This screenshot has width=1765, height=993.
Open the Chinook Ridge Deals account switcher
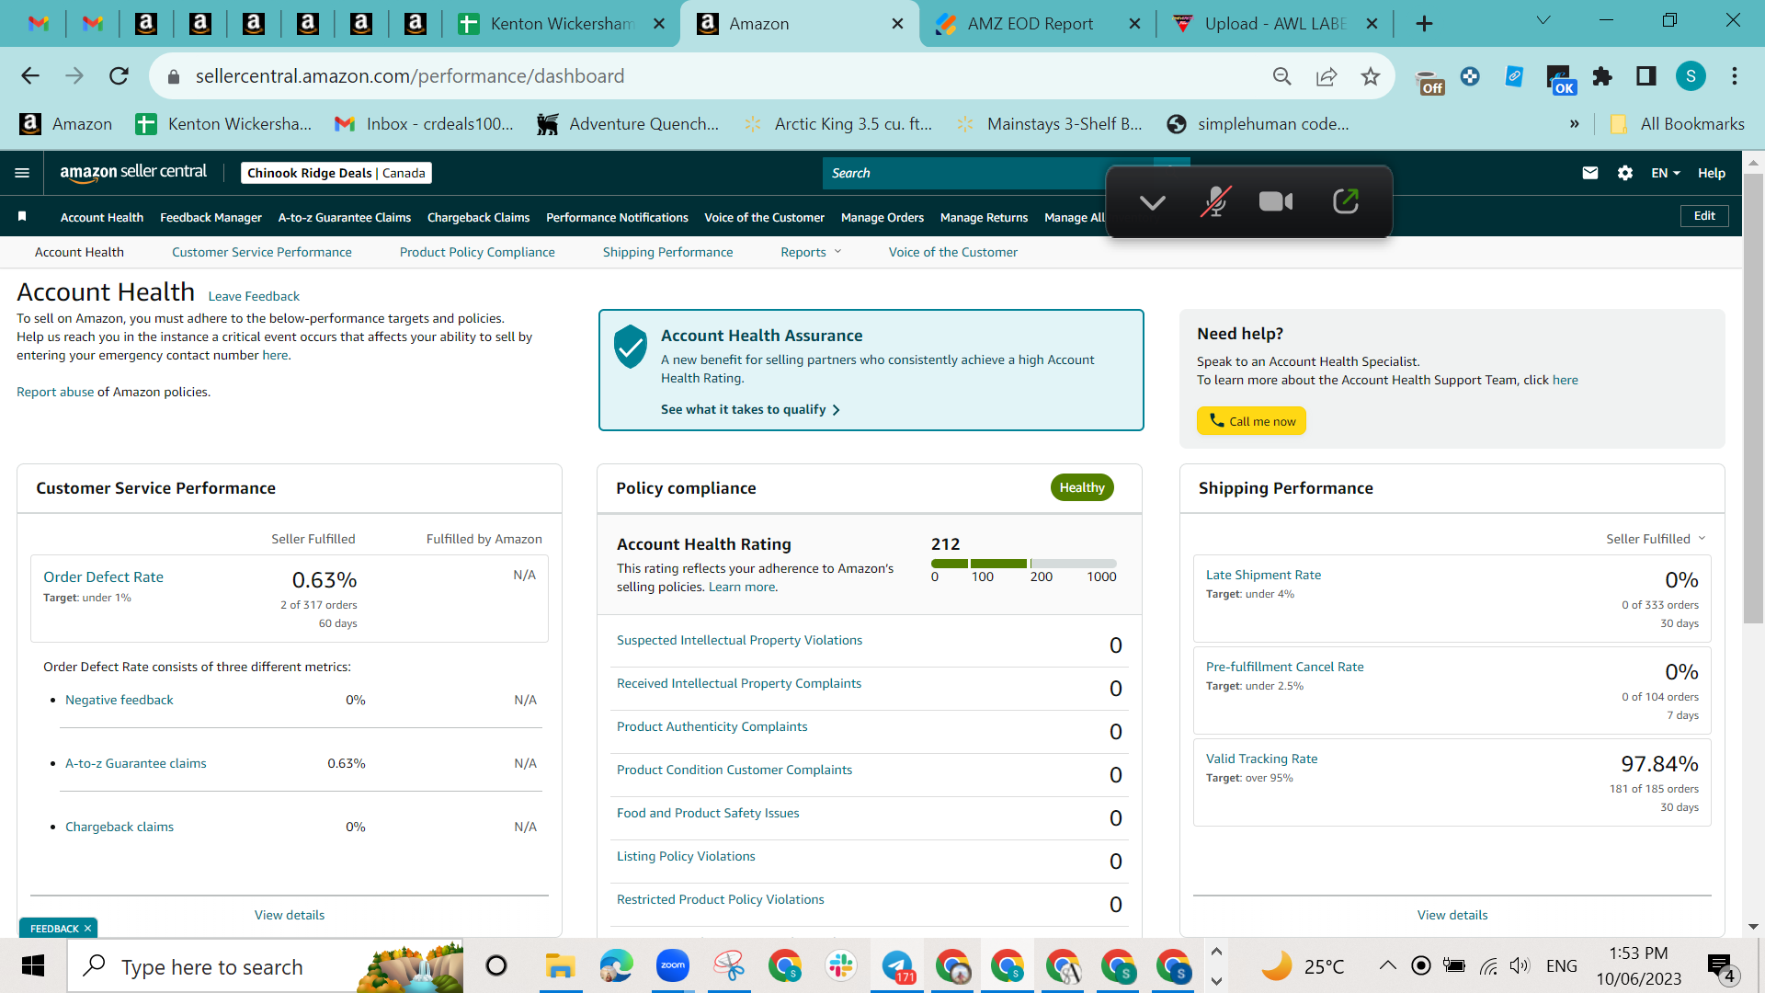336,173
